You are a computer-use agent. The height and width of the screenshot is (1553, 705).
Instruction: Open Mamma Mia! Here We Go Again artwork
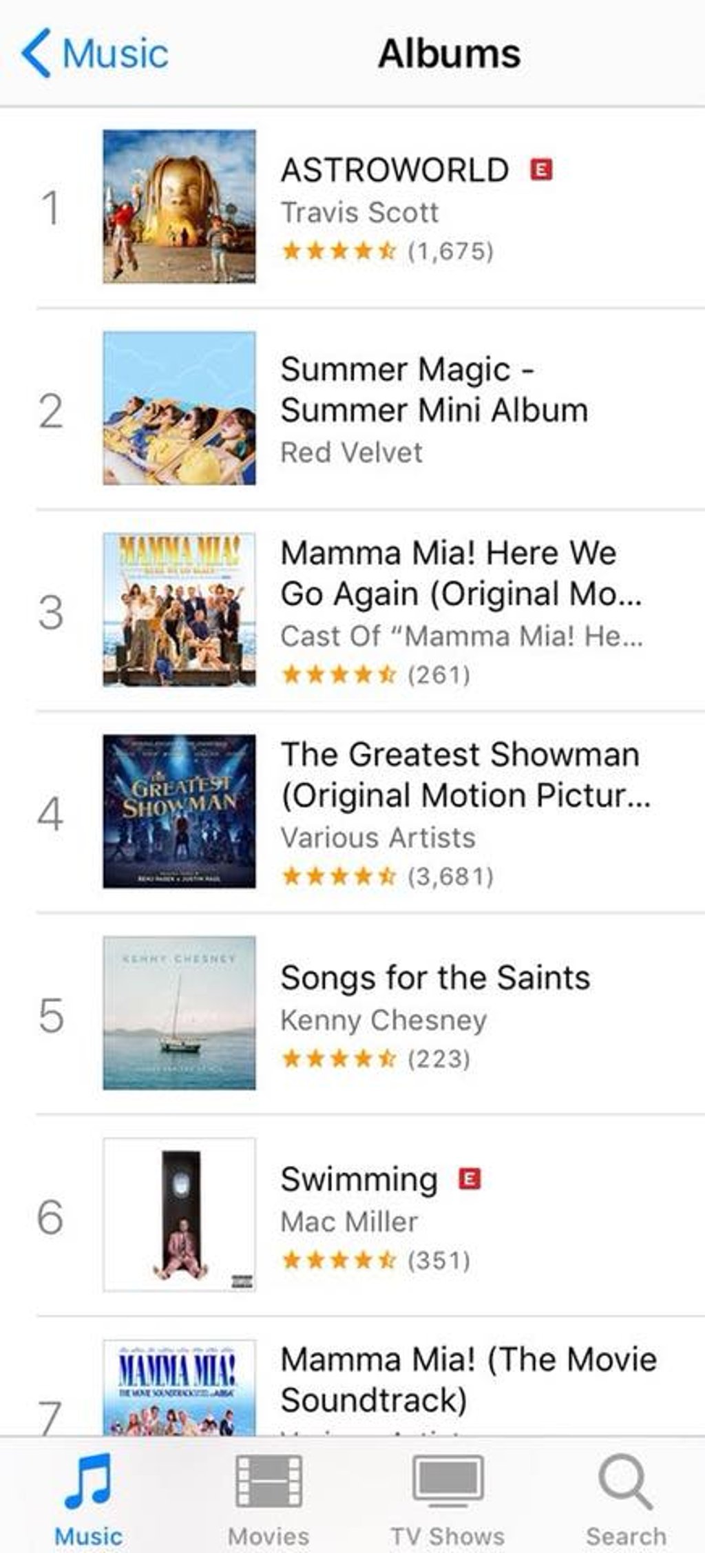point(179,609)
